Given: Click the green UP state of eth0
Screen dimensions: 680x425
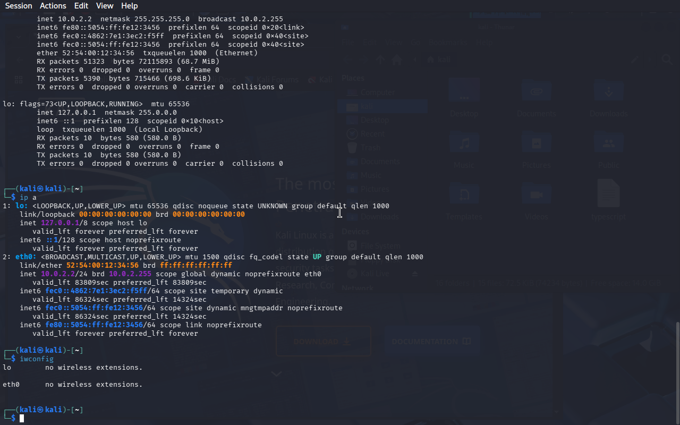Looking at the screenshot, I should click(x=317, y=257).
